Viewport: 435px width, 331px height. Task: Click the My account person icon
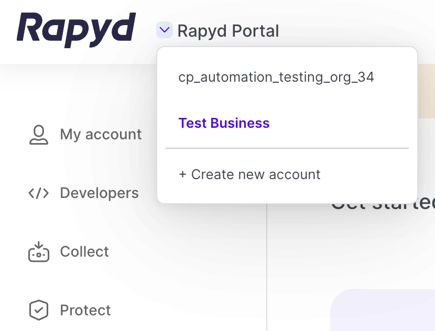pos(38,135)
